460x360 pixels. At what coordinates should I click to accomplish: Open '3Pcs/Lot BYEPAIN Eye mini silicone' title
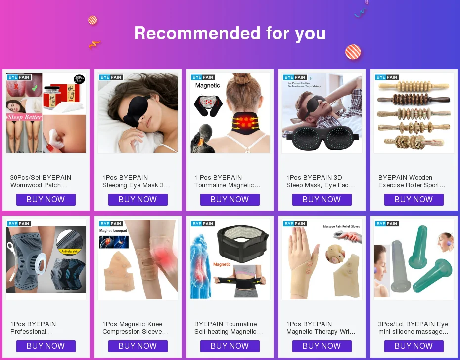[413, 328]
